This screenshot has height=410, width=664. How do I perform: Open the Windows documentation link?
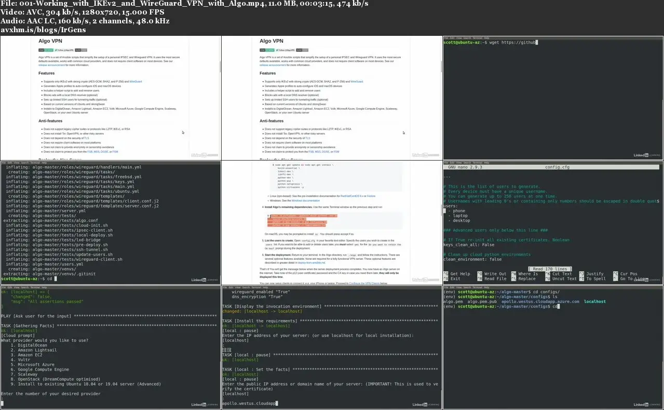[306, 201]
